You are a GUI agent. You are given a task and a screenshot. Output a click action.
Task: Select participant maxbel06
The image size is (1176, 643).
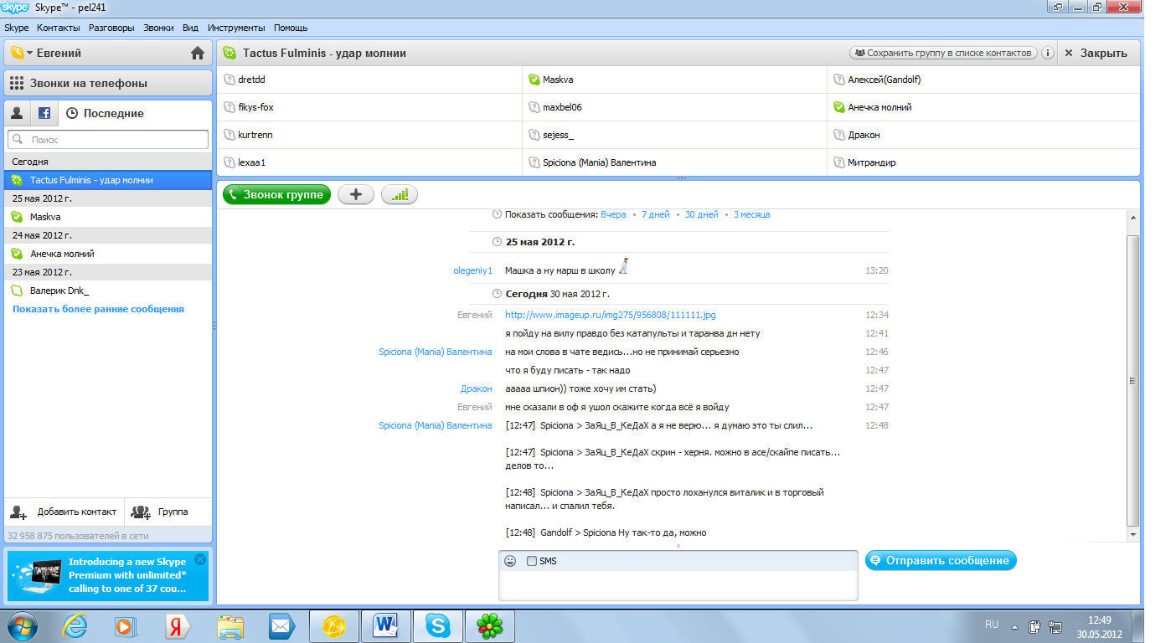pos(674,107)
